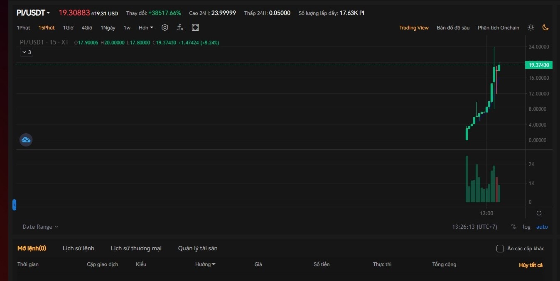560x281 pixels.
Task: Open the Date Range dropdown
Action: pyautogui.click(x=40, y=227)
